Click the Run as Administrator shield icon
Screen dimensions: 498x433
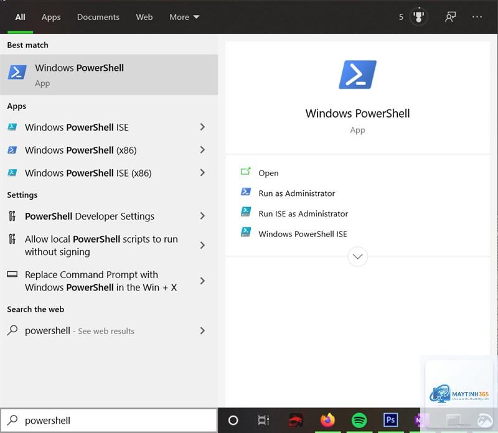pos(245,192)
